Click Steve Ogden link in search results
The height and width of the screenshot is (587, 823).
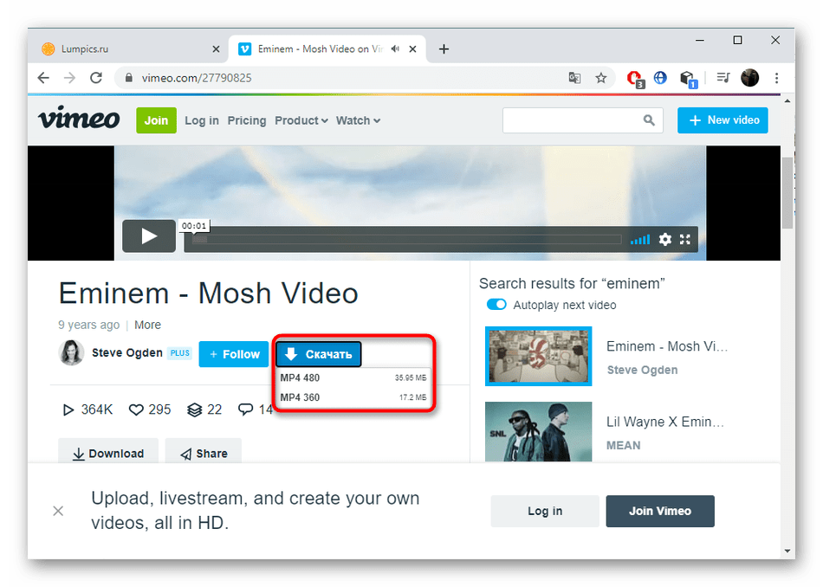(642, 370)
